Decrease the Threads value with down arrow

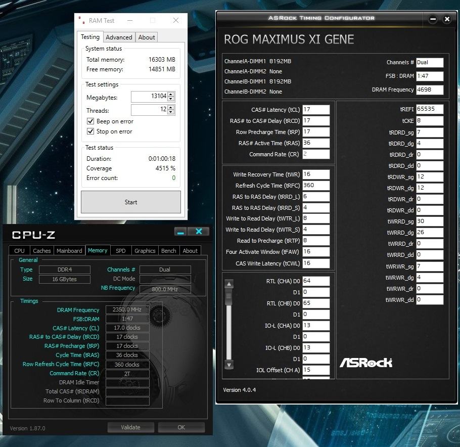coord(171,112)
